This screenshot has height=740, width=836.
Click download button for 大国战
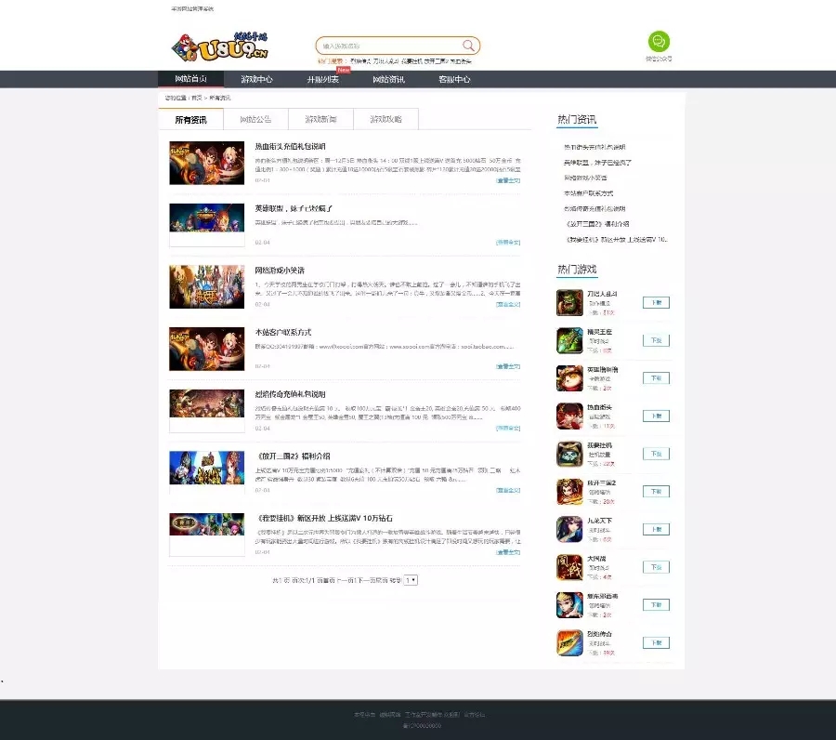click(656, 567)
